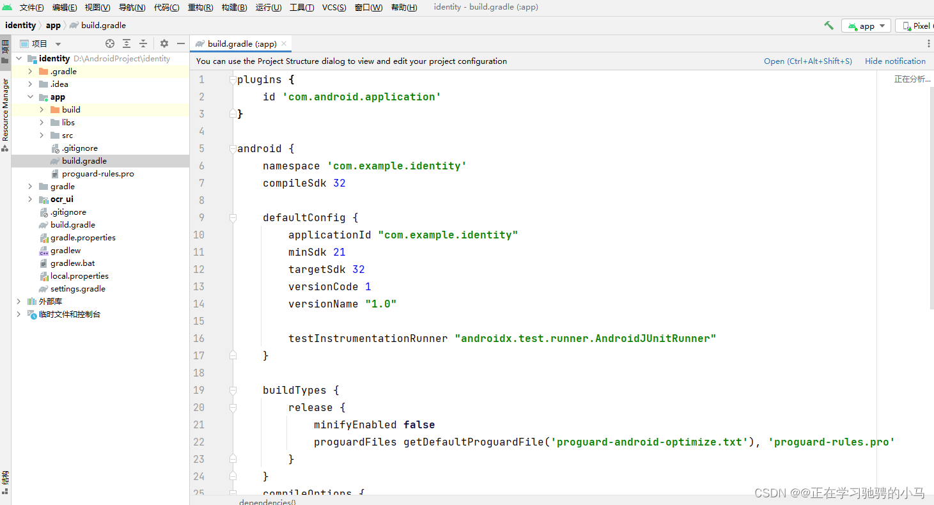
Task: Open the Pixel device selector dropdown
Action: pos(915,26)
